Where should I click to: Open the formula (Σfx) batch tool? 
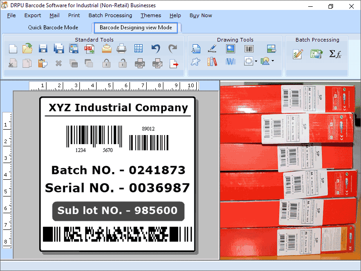(x=334, y=53)
